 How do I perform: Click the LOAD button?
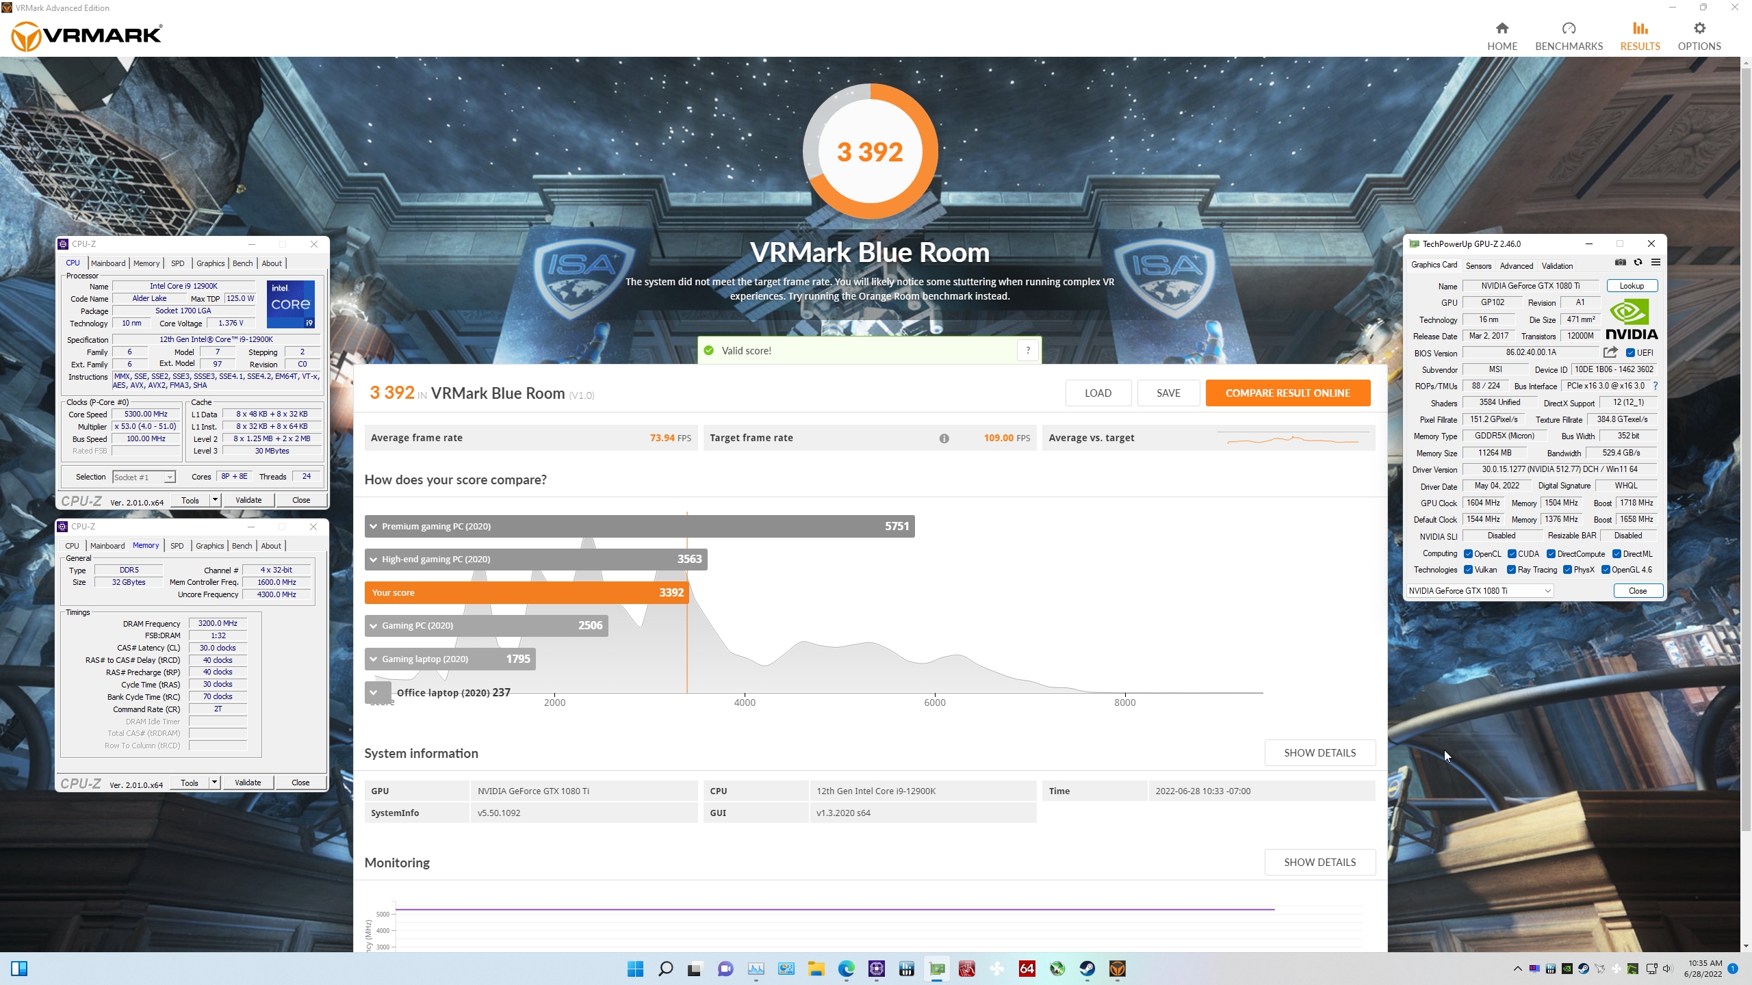tap(1098, 393)
